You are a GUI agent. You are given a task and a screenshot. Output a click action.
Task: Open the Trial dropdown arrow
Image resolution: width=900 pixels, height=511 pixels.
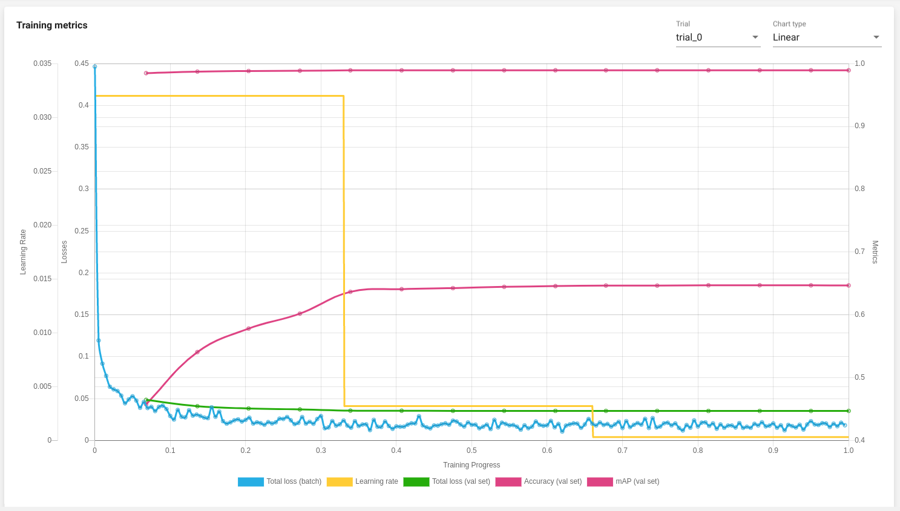click(755, 37)
